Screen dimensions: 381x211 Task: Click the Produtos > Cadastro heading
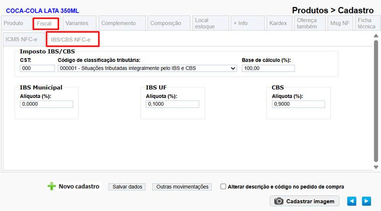333,10
